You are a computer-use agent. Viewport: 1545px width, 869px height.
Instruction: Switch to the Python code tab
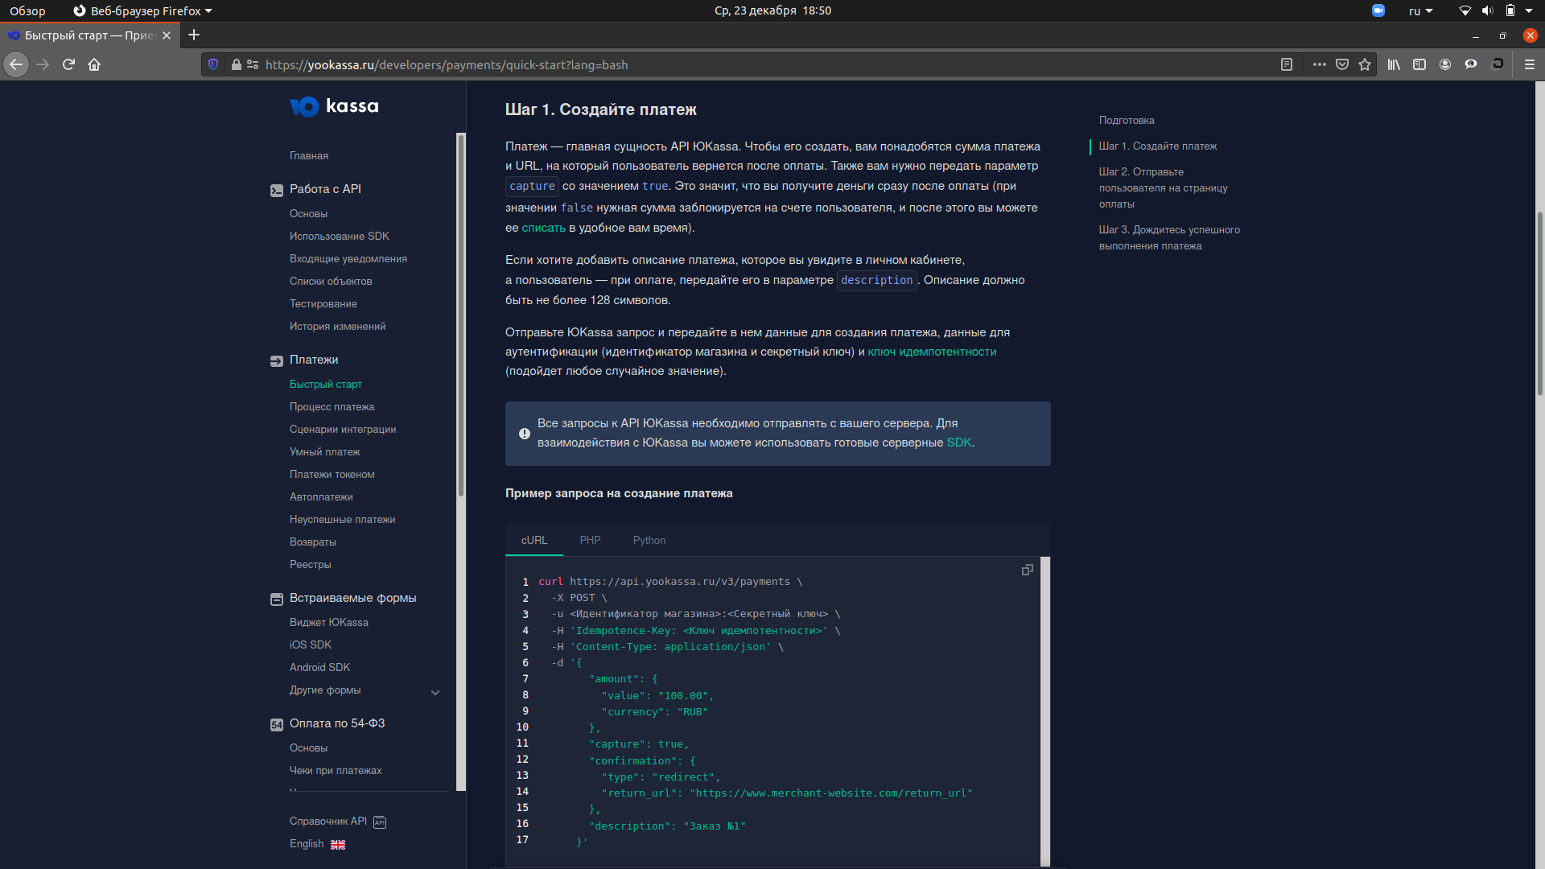[x=649, y=540]
